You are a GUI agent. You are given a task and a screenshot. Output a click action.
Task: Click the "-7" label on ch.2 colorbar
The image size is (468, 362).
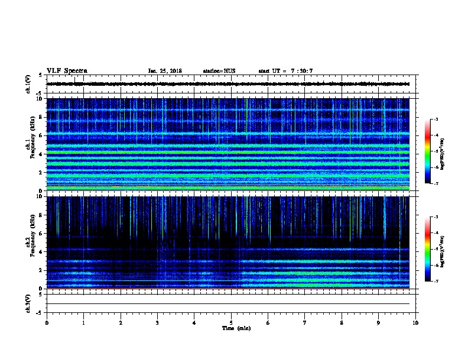[x=435, y=281]
